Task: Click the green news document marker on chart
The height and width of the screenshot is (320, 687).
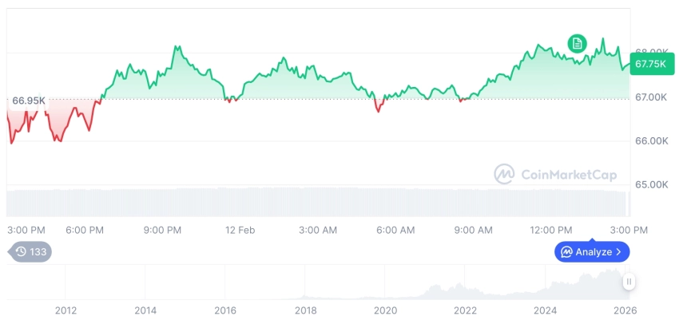Action: click(577, 43)
